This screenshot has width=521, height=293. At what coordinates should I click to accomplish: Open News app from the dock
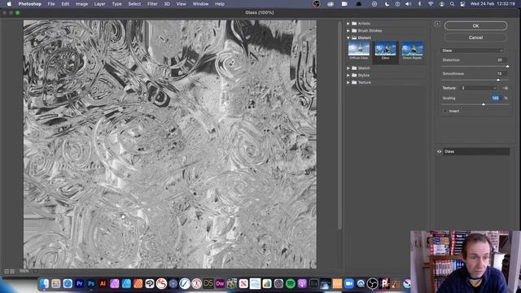(x=243, y=284)
